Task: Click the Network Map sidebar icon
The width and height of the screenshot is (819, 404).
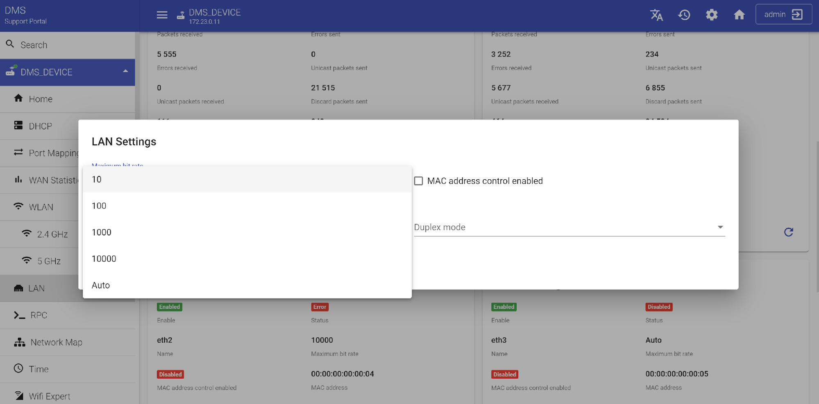Action: pos(19,342)
